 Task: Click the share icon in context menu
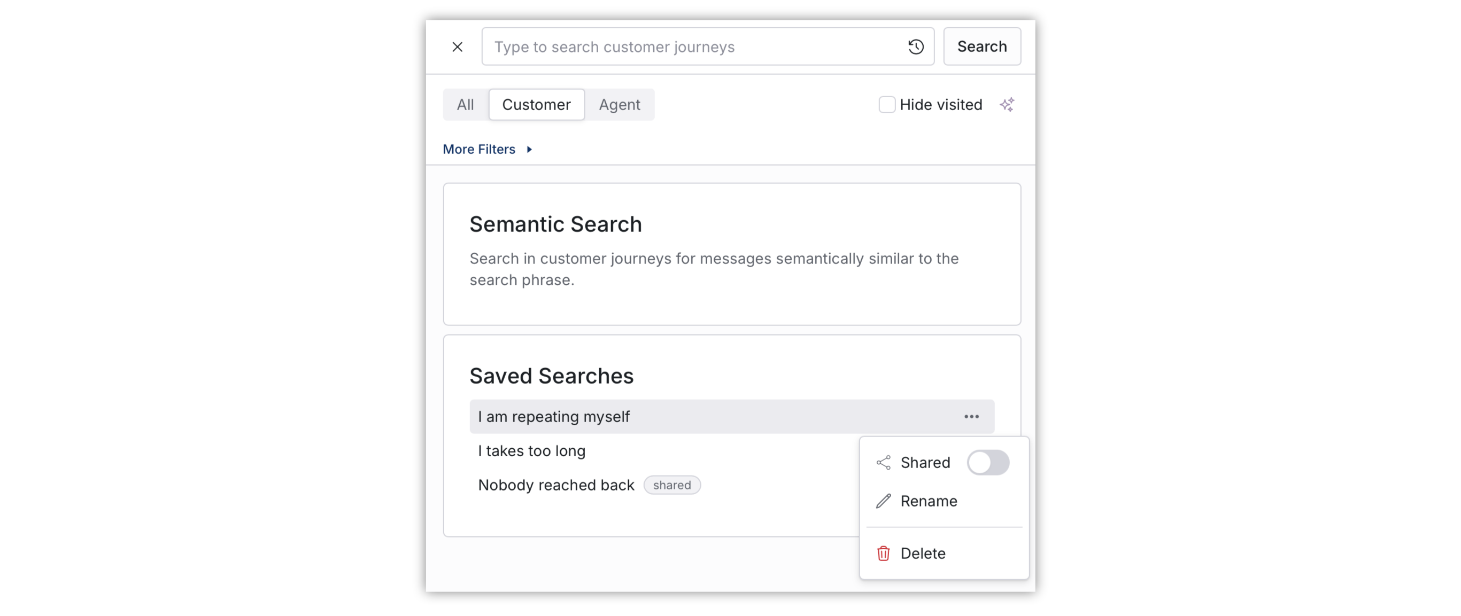click(x=883, y=463)
